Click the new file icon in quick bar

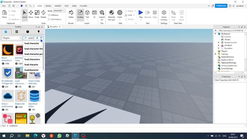pos(9,6)
